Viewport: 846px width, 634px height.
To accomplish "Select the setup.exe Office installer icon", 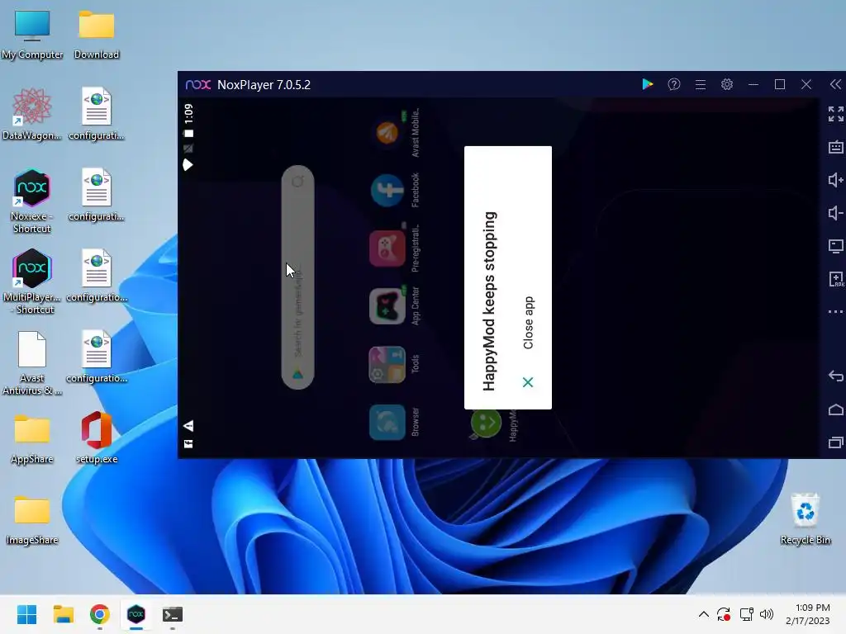I will point(97,438).
